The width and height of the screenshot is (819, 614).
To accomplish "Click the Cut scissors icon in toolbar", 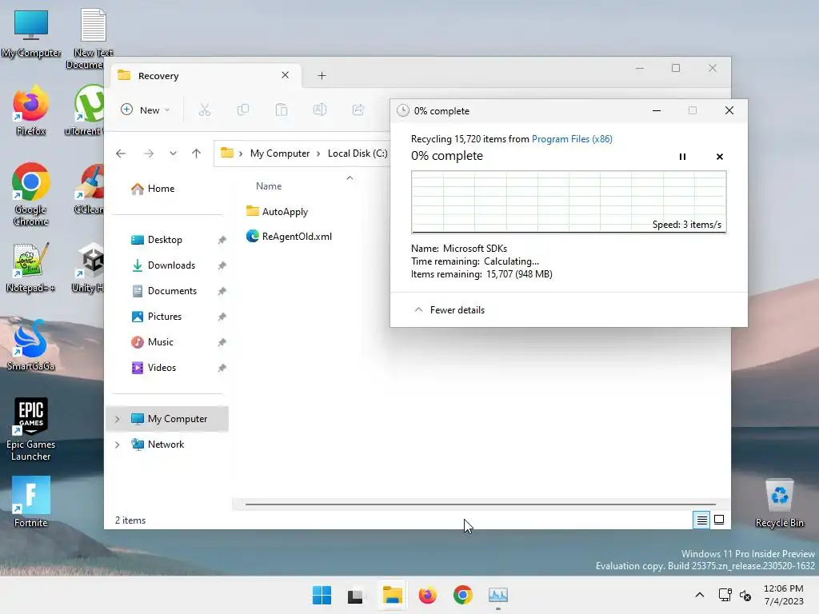I will pyautogui.click(x=204, y=110).
